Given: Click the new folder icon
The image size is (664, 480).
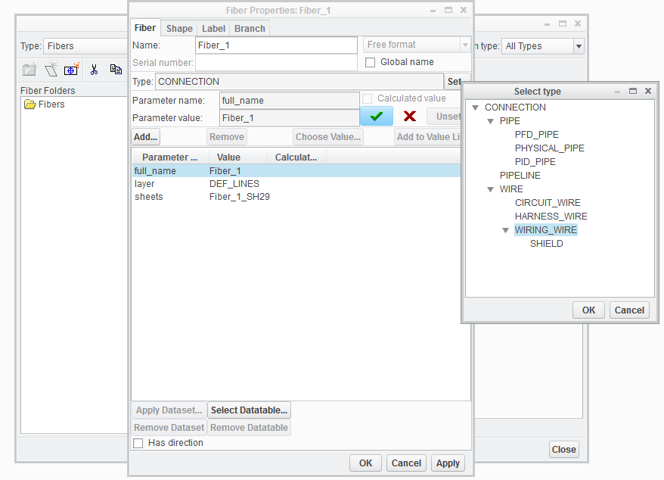Looking at the screenshot, I should coord(29,70).
